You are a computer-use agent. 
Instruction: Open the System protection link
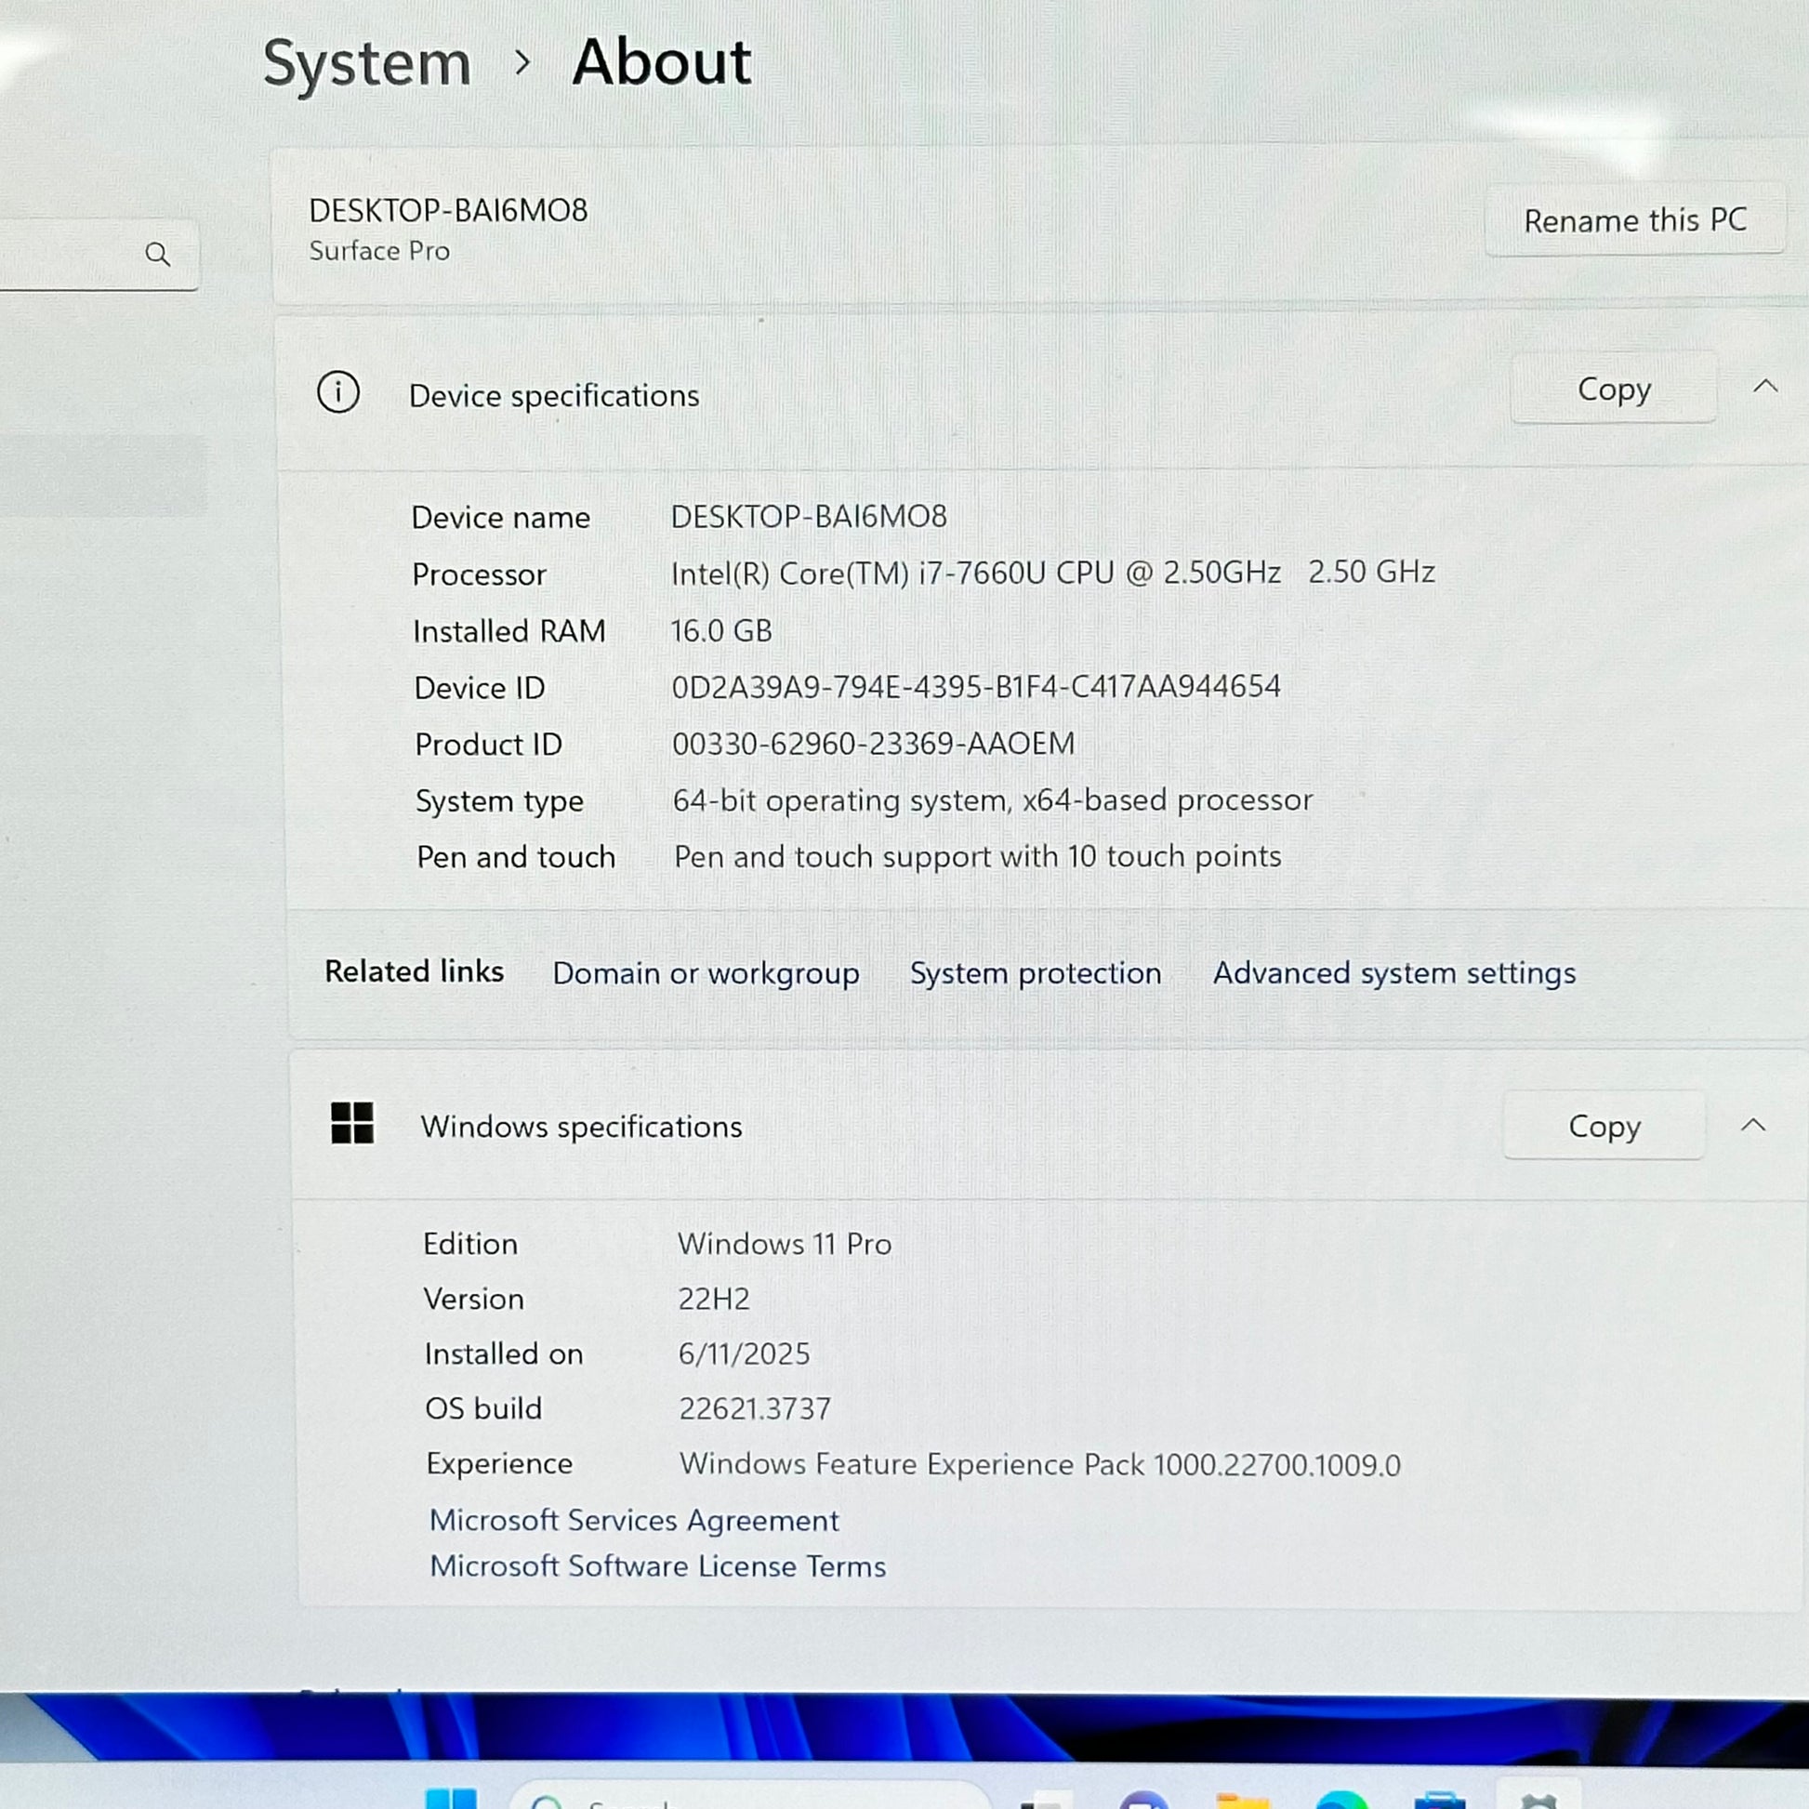pyautogui.click(x=1036, y=974)
